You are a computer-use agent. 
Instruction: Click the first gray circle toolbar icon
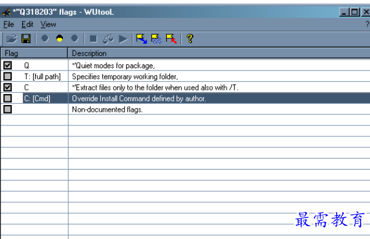pos(45,38)
